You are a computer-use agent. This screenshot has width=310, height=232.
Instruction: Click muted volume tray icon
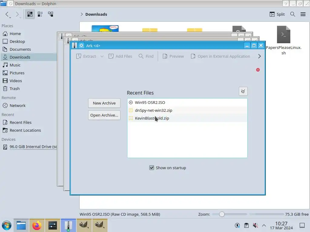[255, 225]
